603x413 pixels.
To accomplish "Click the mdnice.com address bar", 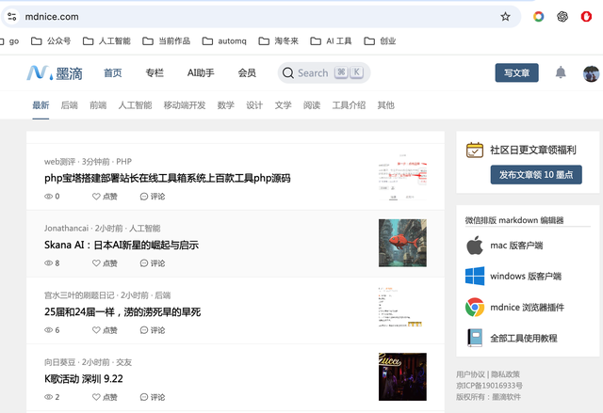I will point(261,17).
